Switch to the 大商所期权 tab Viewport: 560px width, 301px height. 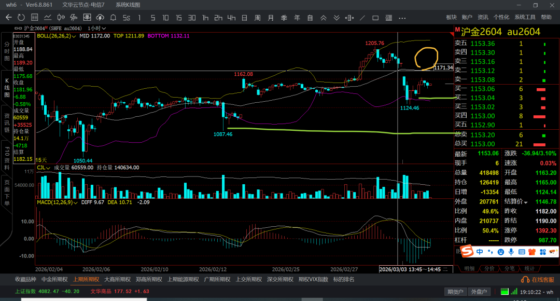(x=118, y=280)
